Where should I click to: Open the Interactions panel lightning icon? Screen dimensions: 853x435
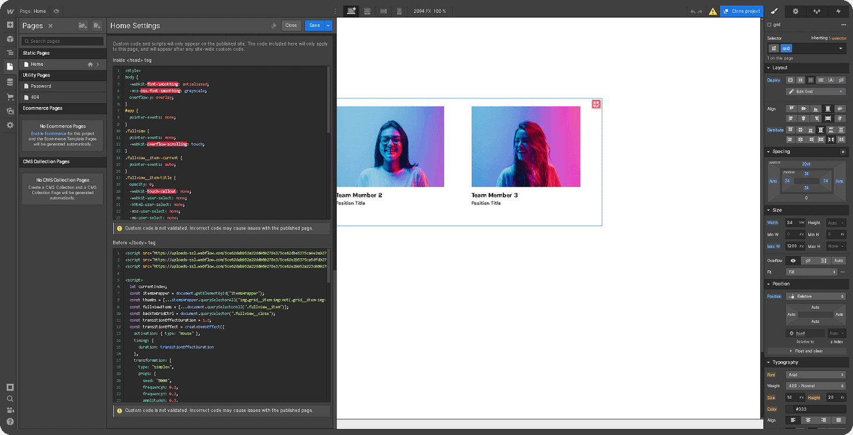[840, 11]
